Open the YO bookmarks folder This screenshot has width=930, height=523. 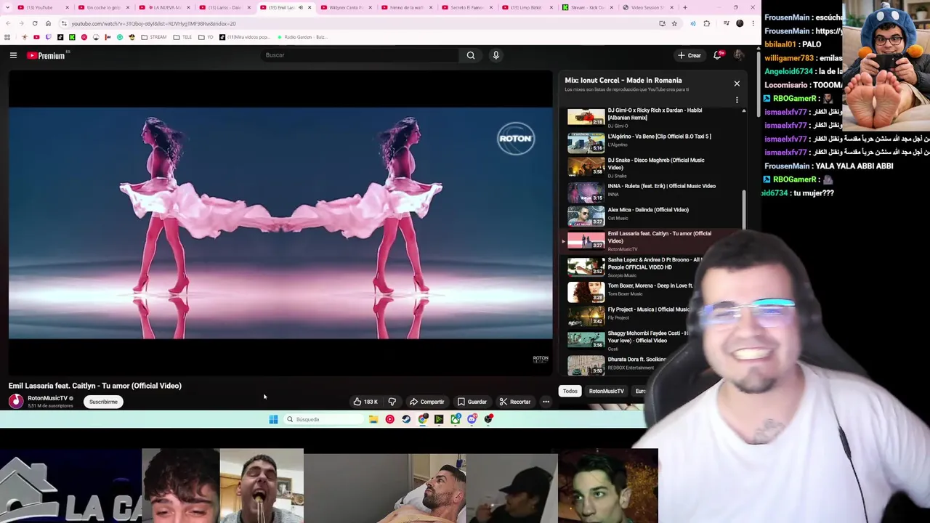click(x=206, y=37)
